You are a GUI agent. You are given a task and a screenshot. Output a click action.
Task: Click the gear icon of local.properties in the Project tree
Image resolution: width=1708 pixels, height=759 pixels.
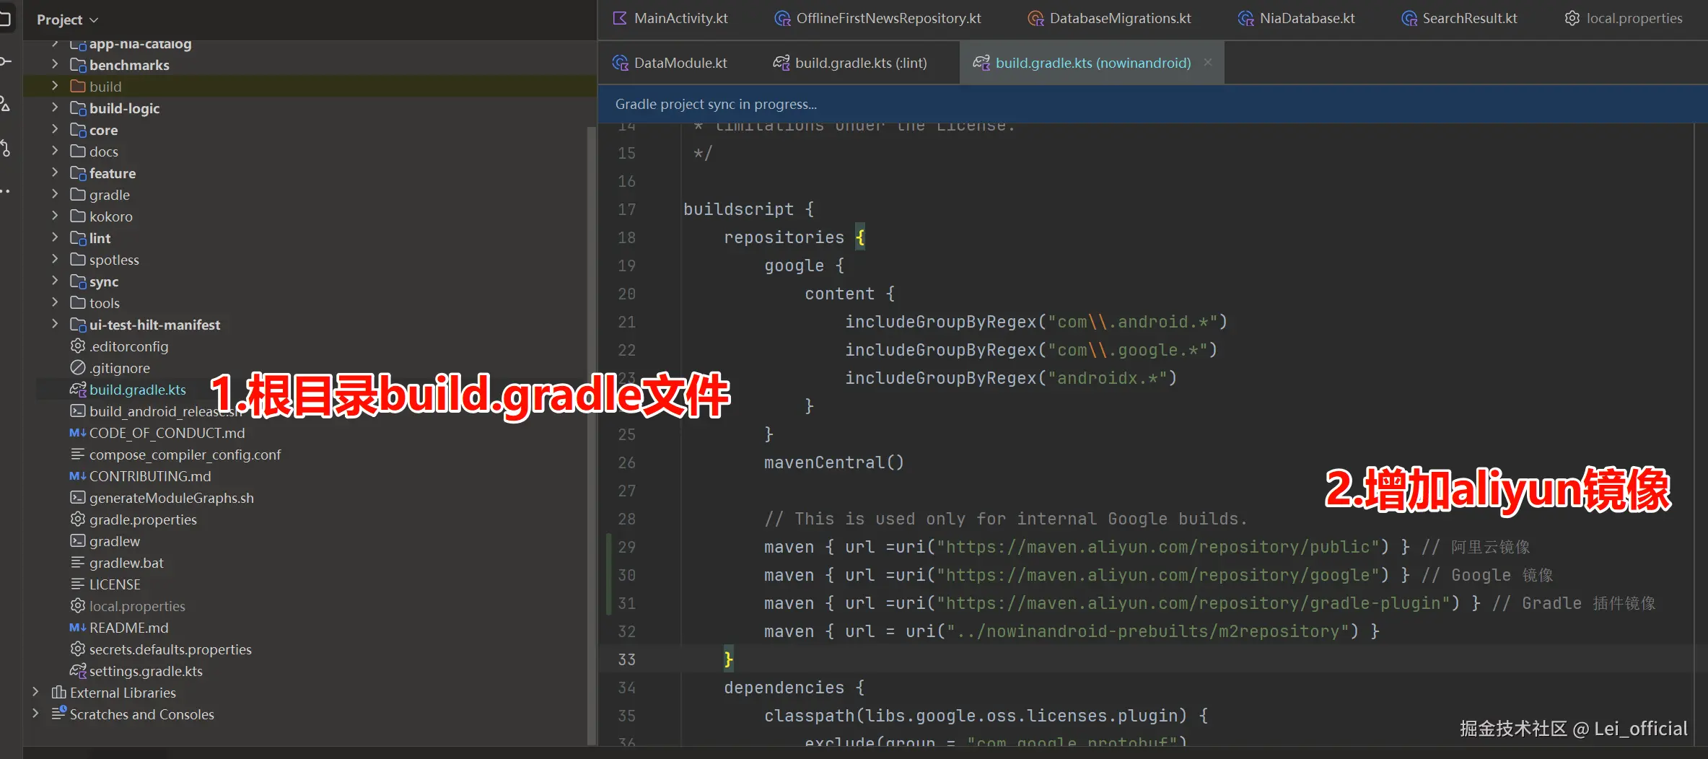78,606
